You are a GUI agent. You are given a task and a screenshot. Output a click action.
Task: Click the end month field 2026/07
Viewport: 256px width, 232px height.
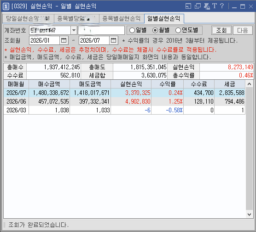tap(94, 40)
